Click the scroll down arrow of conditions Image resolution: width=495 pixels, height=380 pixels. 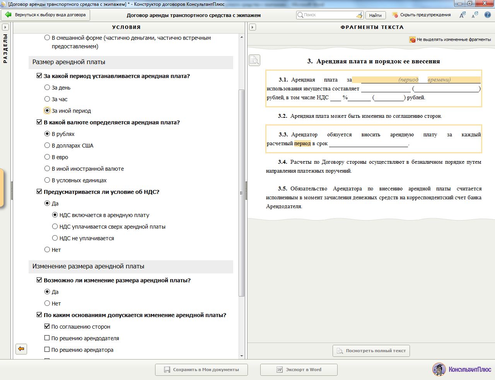point(242,356)
